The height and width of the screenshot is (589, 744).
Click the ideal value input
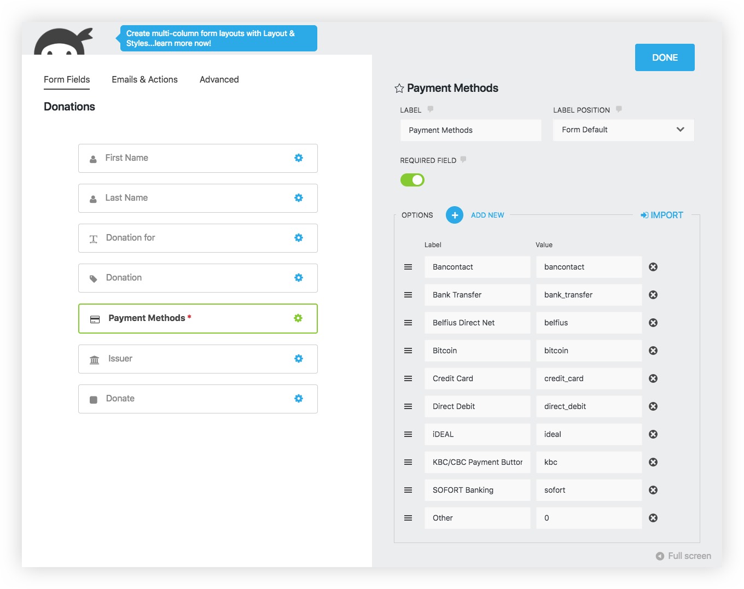pyautogui.click(x=589, y=434)
